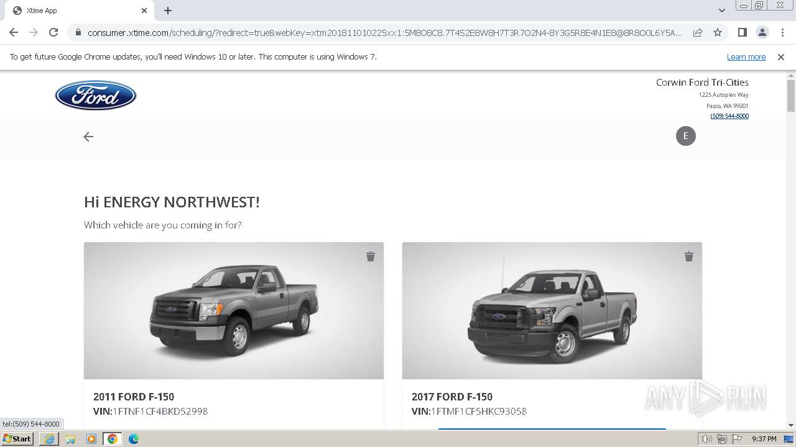Delete the 2017 Ford F-150 with trash icon
Viewport: 796px width, 447px height.
click(689, 256)
